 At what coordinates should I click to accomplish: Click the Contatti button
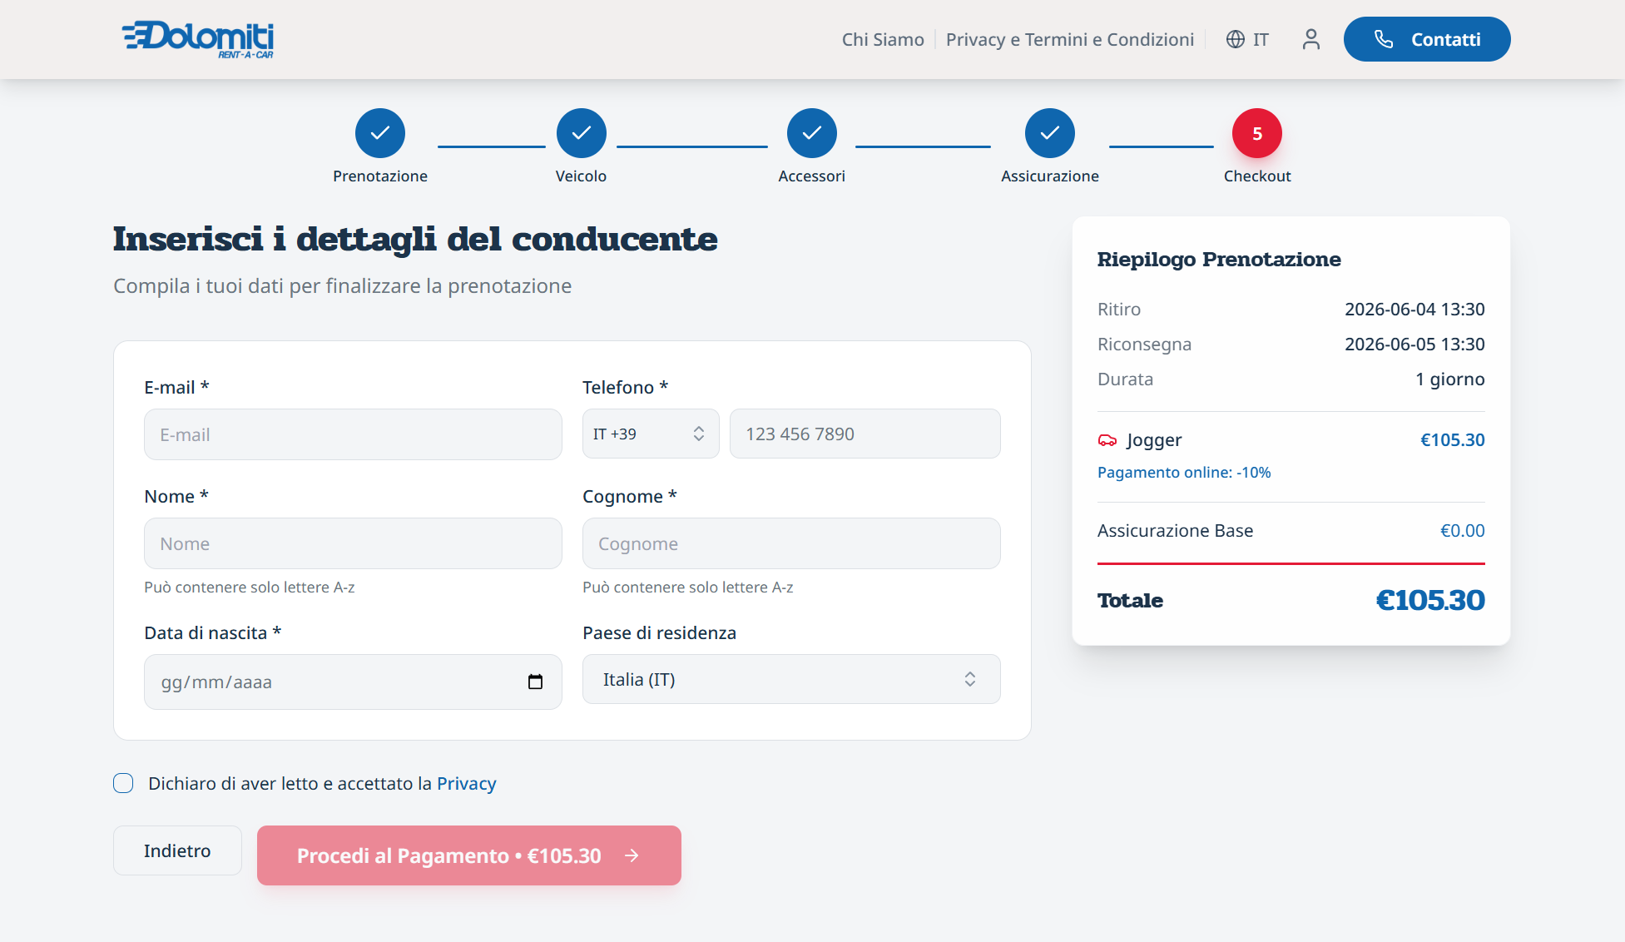(1427, 39)
